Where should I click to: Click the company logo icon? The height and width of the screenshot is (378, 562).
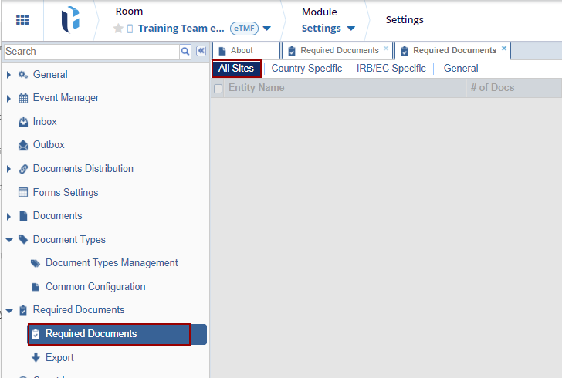click(72, 21)
